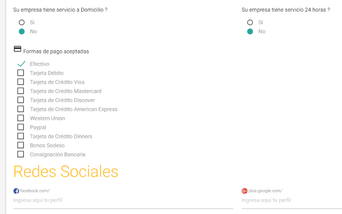Select No for servicio 24 horas
This screenshot has height=214, width=342.
(x=250, y=32)
